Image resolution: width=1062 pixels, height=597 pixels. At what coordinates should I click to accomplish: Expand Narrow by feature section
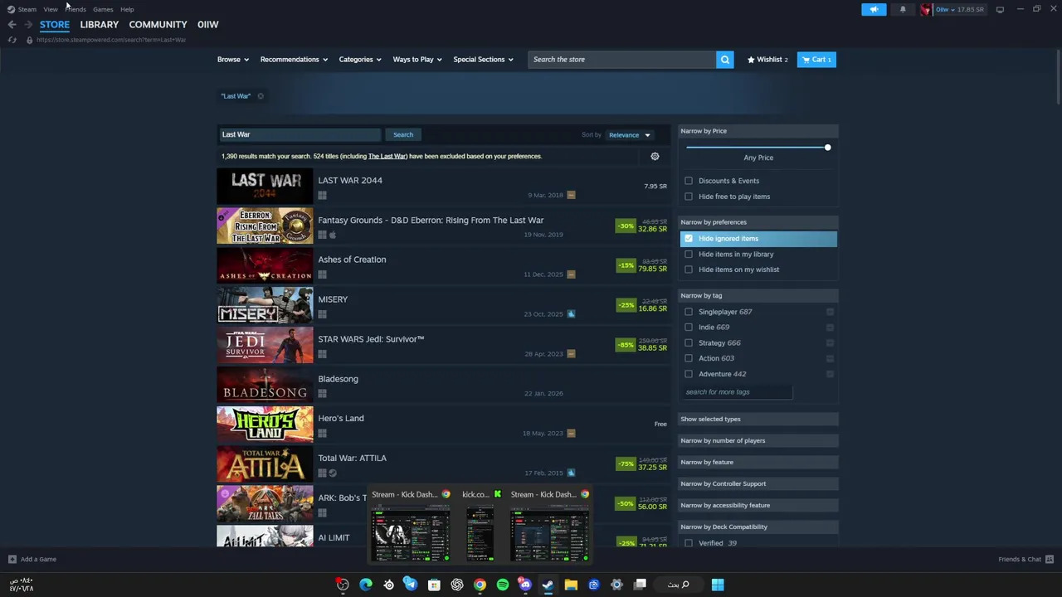coord(758,462)
